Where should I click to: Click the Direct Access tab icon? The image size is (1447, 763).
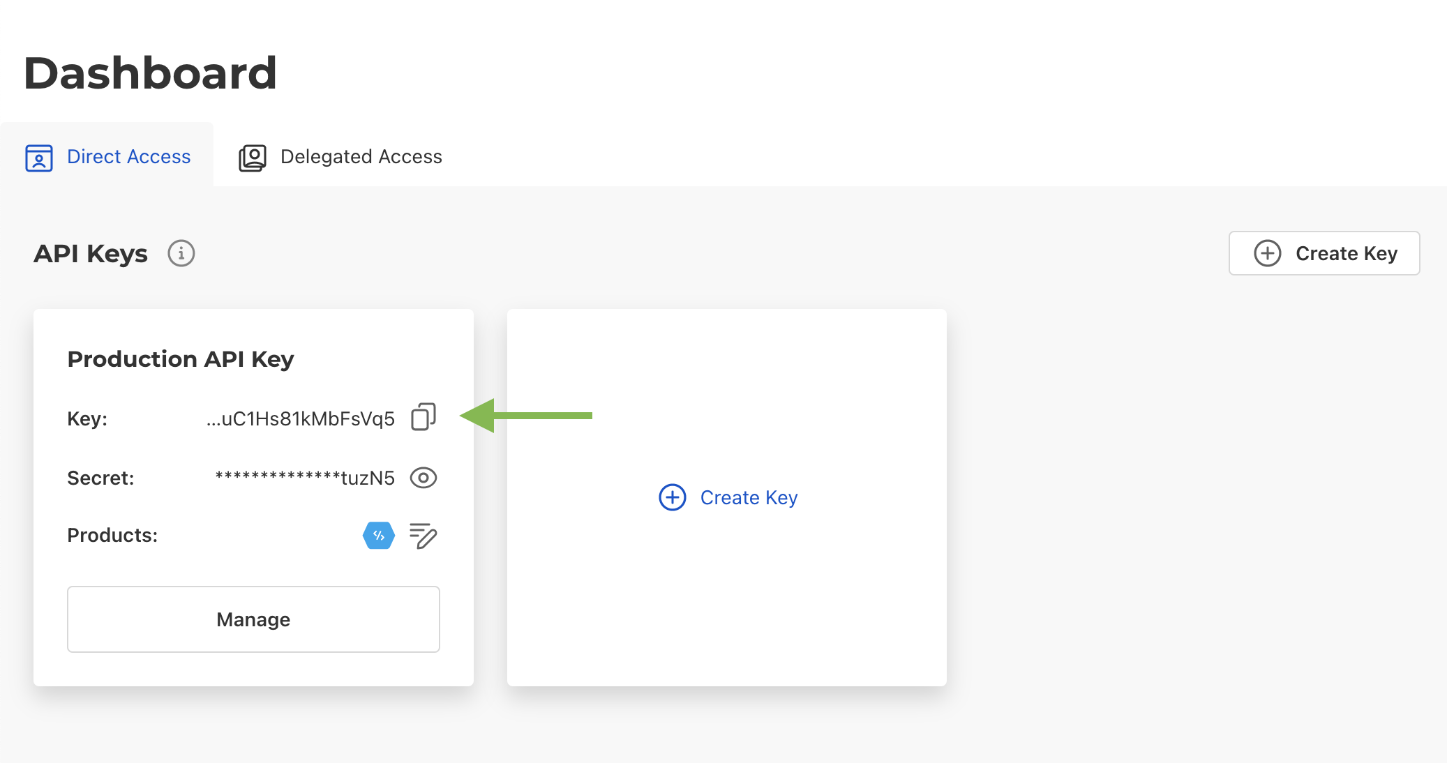click(39, 158)
